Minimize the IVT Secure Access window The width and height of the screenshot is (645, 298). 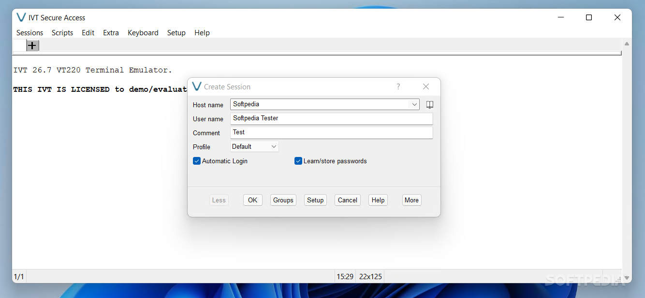click(x=560, y=17)
